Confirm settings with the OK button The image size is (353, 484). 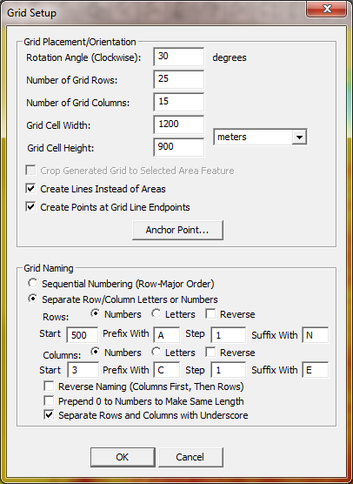123,457
